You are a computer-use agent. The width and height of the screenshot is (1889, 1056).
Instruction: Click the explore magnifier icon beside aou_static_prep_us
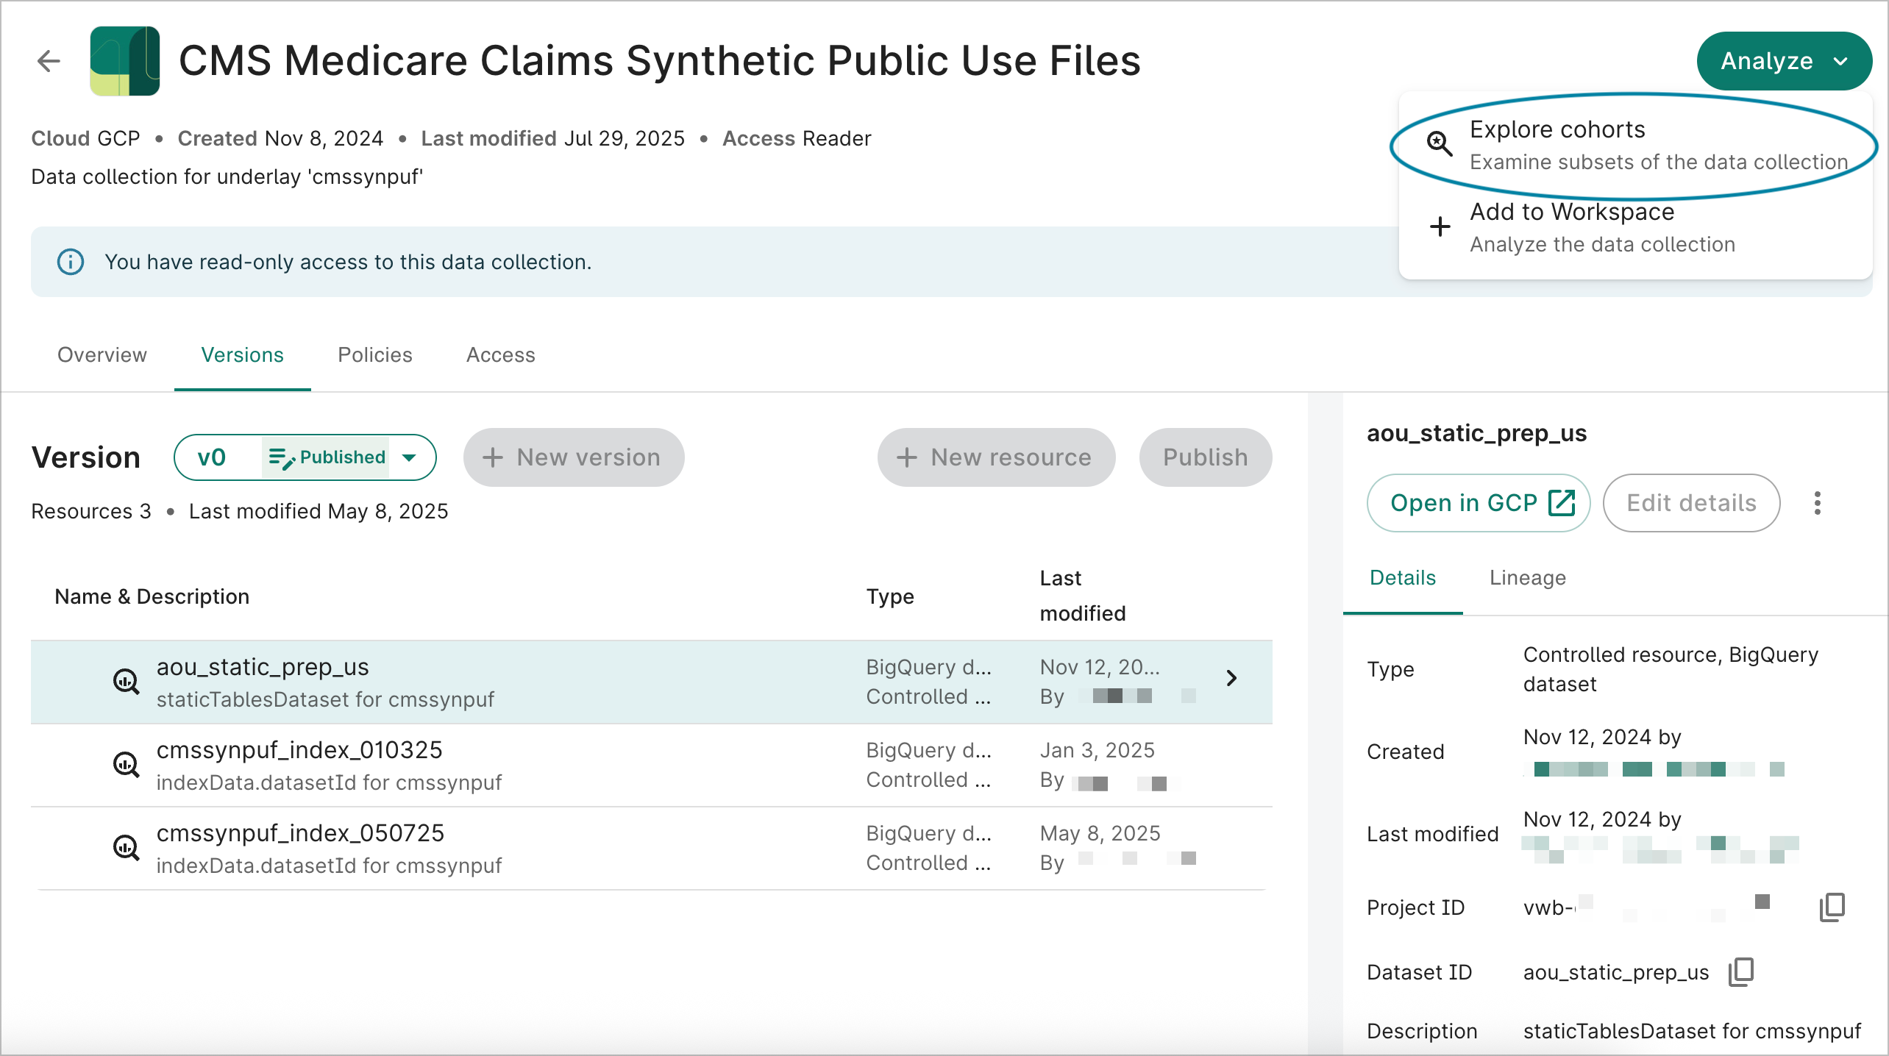click(126, 682)
